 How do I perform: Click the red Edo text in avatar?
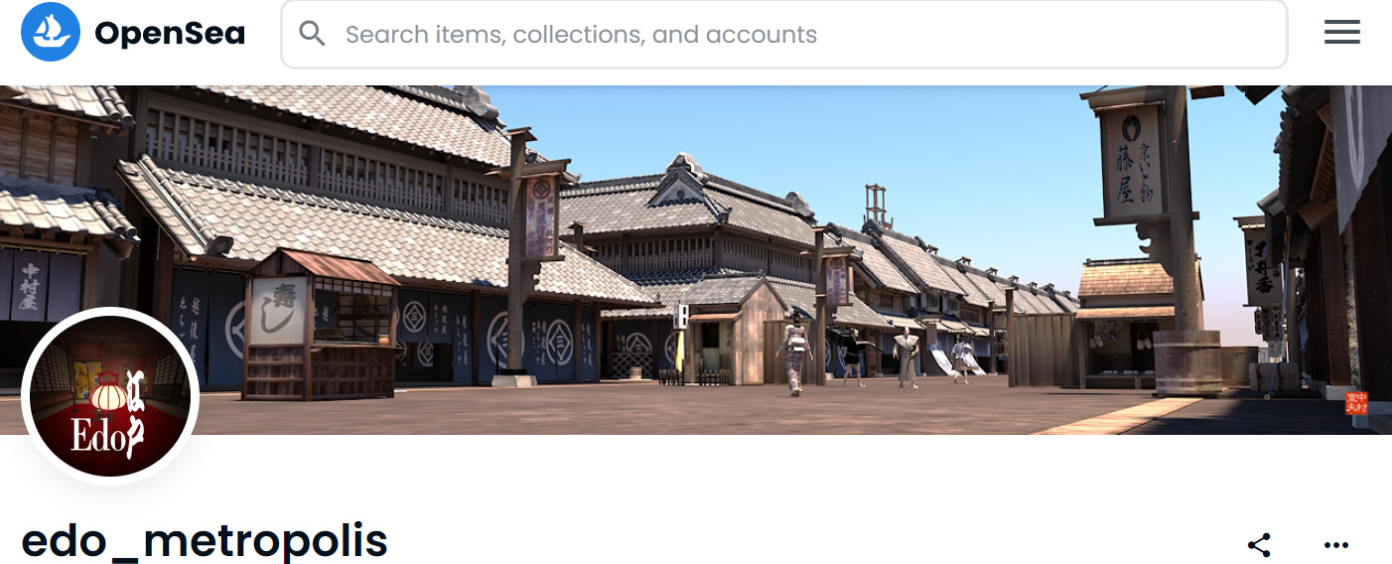click(100, 437)
